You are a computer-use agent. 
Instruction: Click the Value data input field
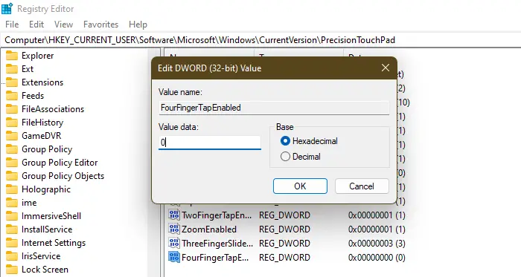(210, 143)
